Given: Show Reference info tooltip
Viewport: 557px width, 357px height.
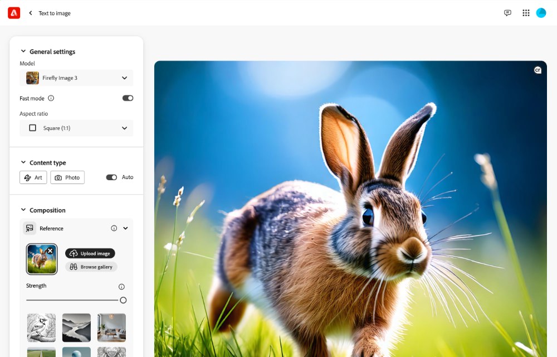Looking at the screenshot, I should click(114, 228).
